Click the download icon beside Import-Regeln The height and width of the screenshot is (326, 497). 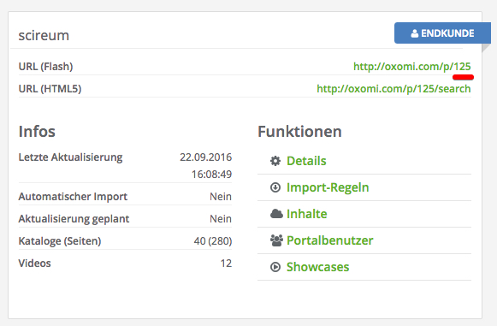275,187
